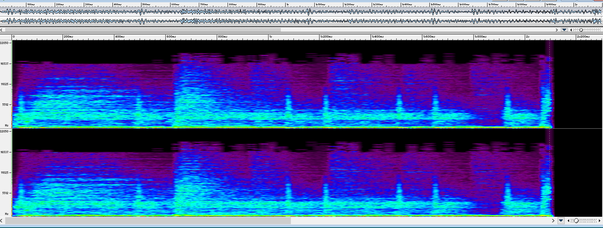This screenshot has height=228, width=603.
Task: Click the overview zoom slider knob
Action: click(x=581, y=30)
